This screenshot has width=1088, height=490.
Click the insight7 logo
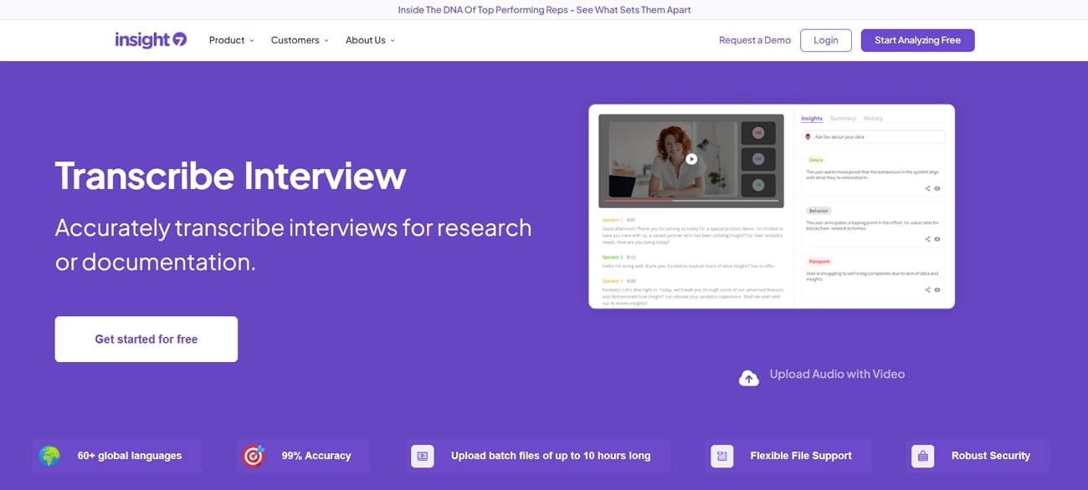point(151,40)
